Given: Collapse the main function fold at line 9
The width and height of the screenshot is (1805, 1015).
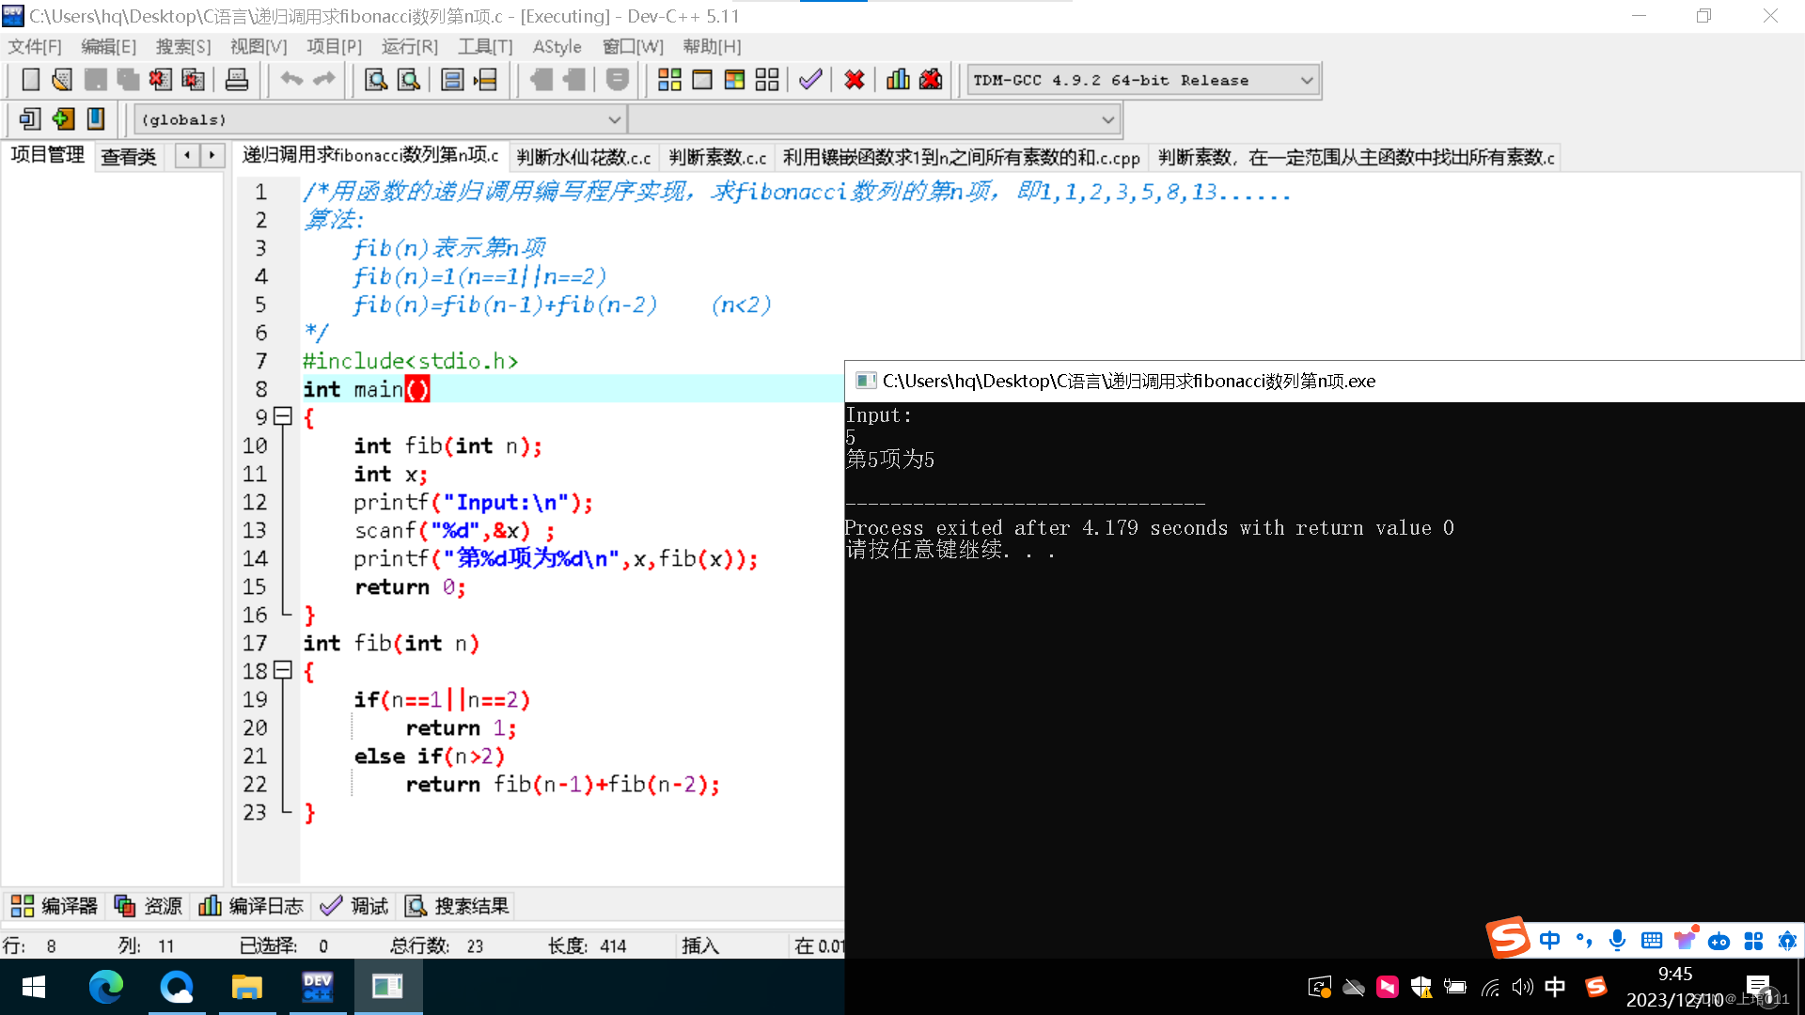Looking at the screenshot, I should pyautogui.click(x=283, y=416).
